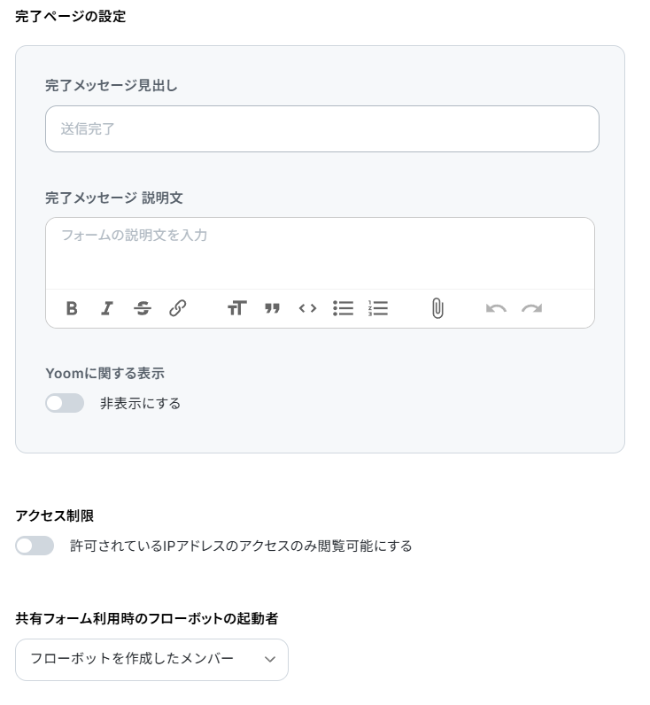The image size is (650, 705).
Task: Toggle italic text formatting
Action: tap(106, 309)
